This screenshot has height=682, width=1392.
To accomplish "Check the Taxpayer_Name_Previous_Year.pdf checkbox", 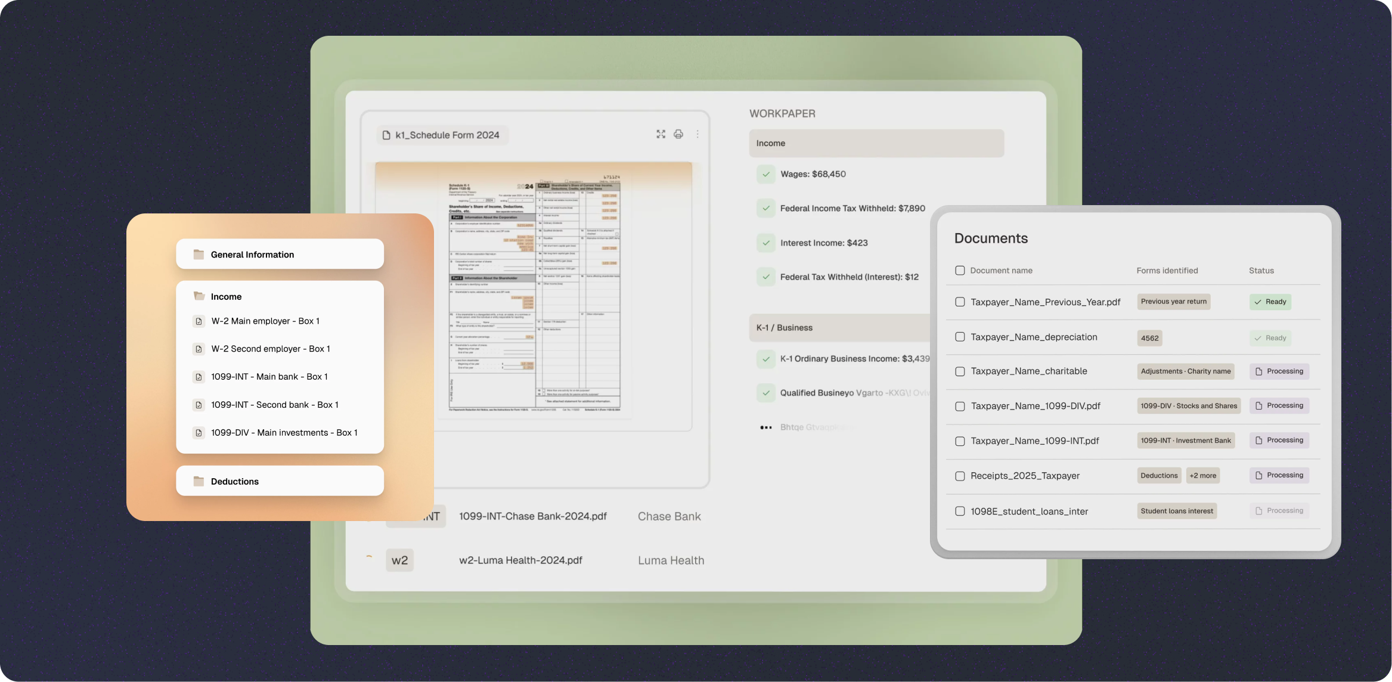I will pos(960,302).
